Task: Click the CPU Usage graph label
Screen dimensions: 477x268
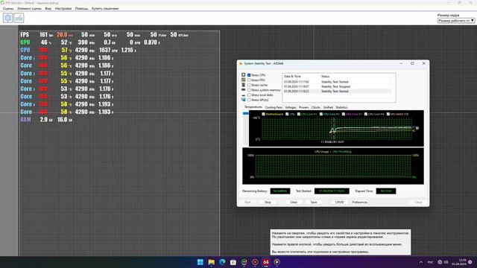Action: [x=321, y=152]
